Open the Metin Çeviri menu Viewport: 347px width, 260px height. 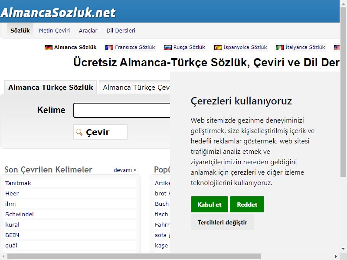pos(55,30)
